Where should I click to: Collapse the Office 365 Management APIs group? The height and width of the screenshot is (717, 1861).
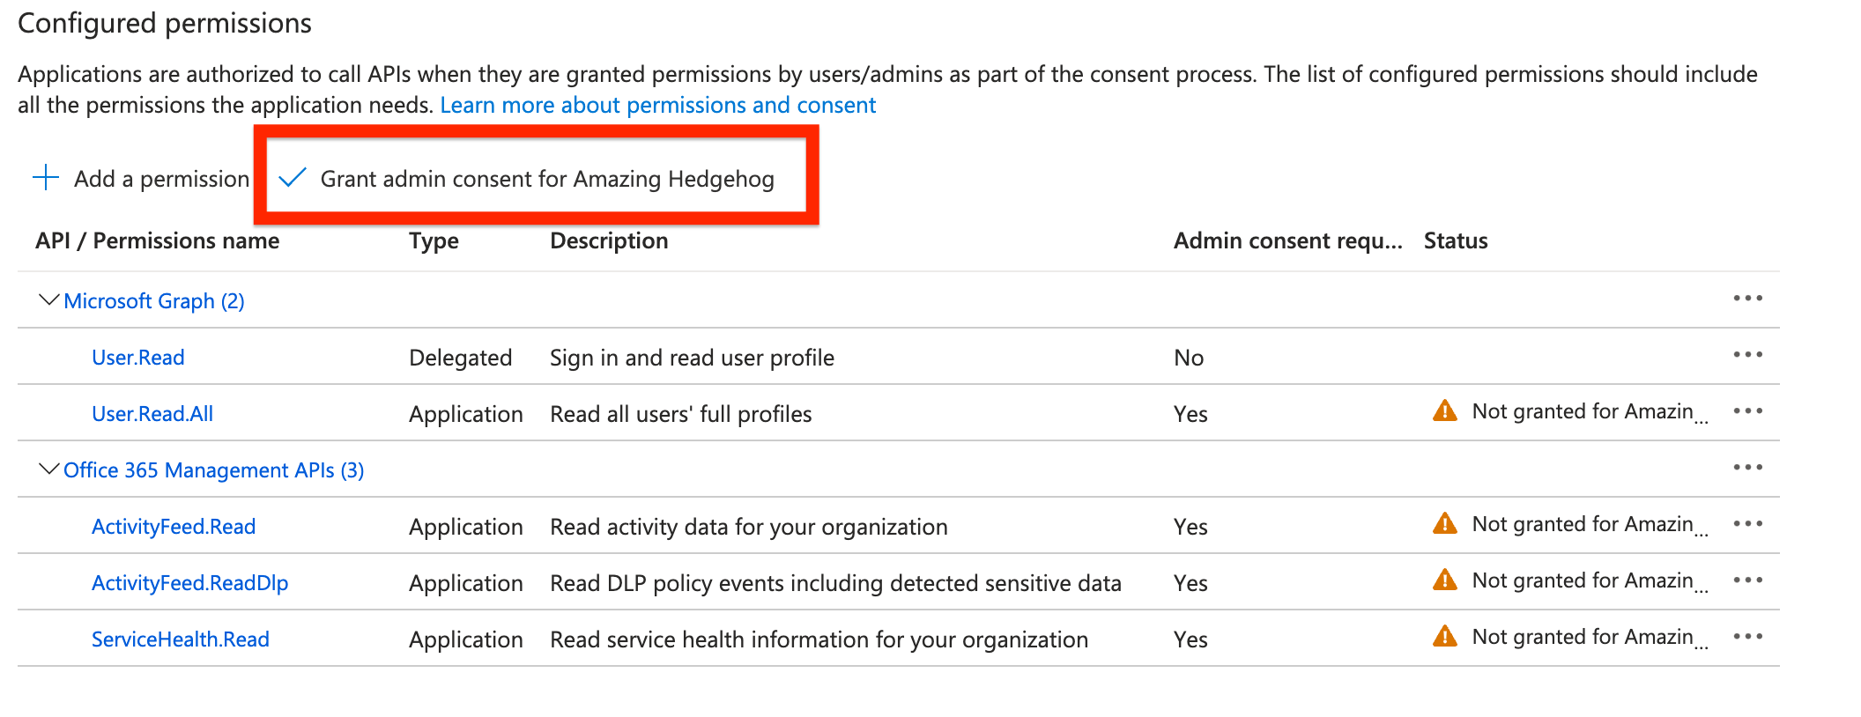click(49, 469)
